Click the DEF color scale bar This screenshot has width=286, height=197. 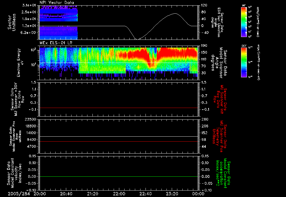click(244, 62)
